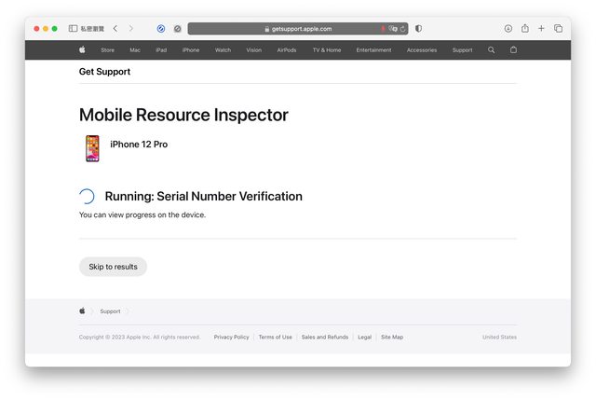Viewport: 596px width, 400px height.
Task: Open TV & Home navigation item
Action: click(326, 49)
